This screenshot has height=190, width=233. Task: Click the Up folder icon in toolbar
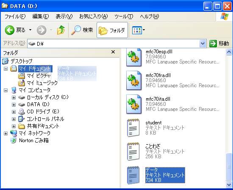(x=61, y=30)
